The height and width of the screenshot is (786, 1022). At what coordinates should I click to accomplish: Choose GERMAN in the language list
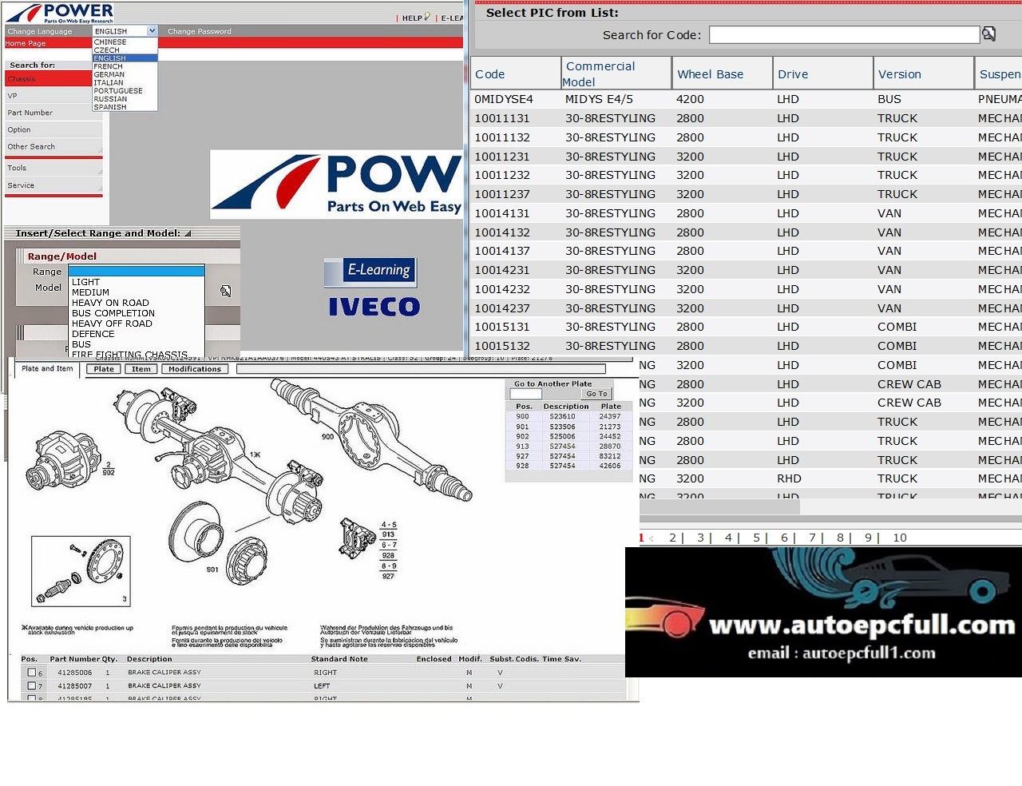click(109, 74)
